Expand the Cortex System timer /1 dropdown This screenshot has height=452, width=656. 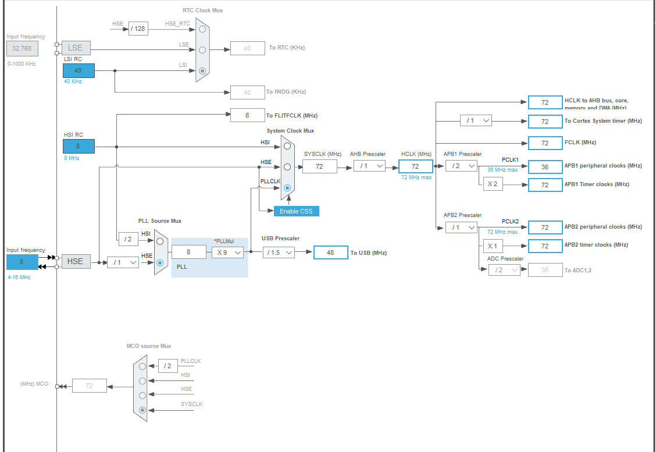(476, 120)
